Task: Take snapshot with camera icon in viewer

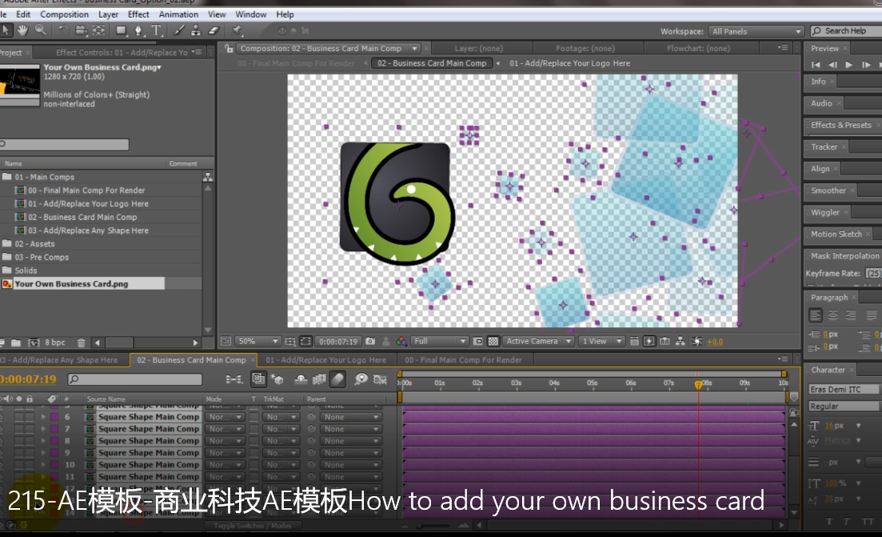Action: (370, 341)
